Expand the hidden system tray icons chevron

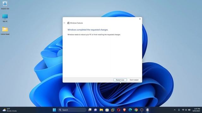coord(175,110)
